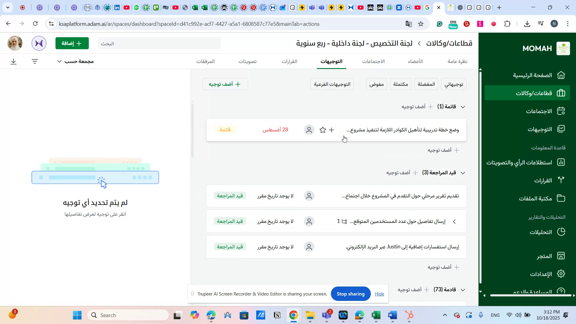Click the Stop sharing button
This screenshot has height=324, width=576.
click(350, 294)
